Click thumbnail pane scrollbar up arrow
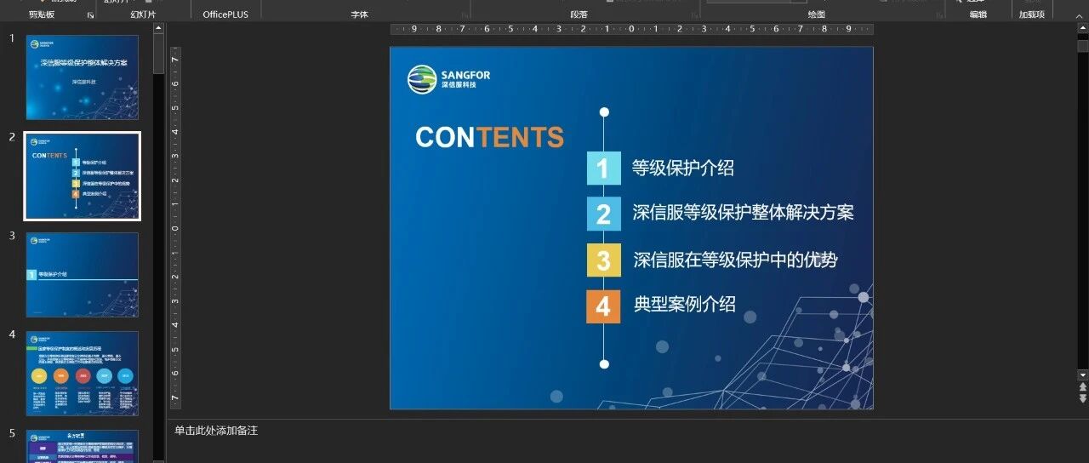The height and width of the screenshot is (463, 1089). [x=158, y=28]
